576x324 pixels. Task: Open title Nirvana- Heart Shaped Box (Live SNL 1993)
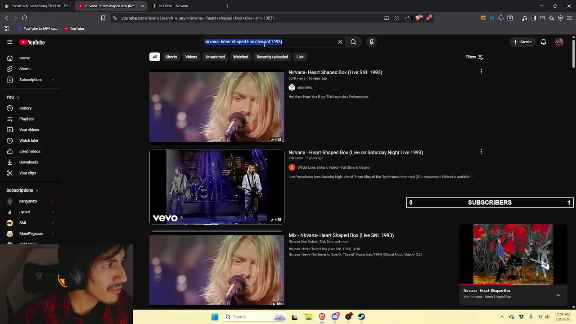pos(335,72)
